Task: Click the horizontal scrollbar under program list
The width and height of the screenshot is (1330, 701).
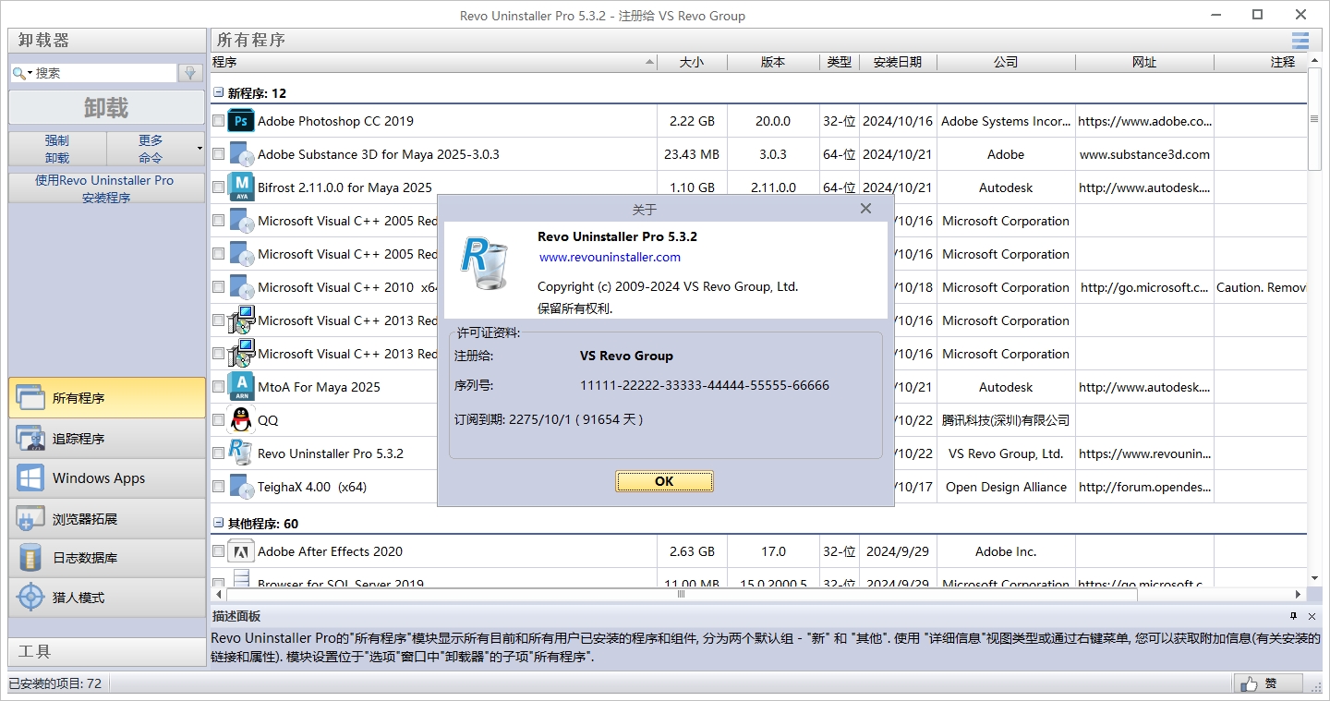Action: coord(682,595)
